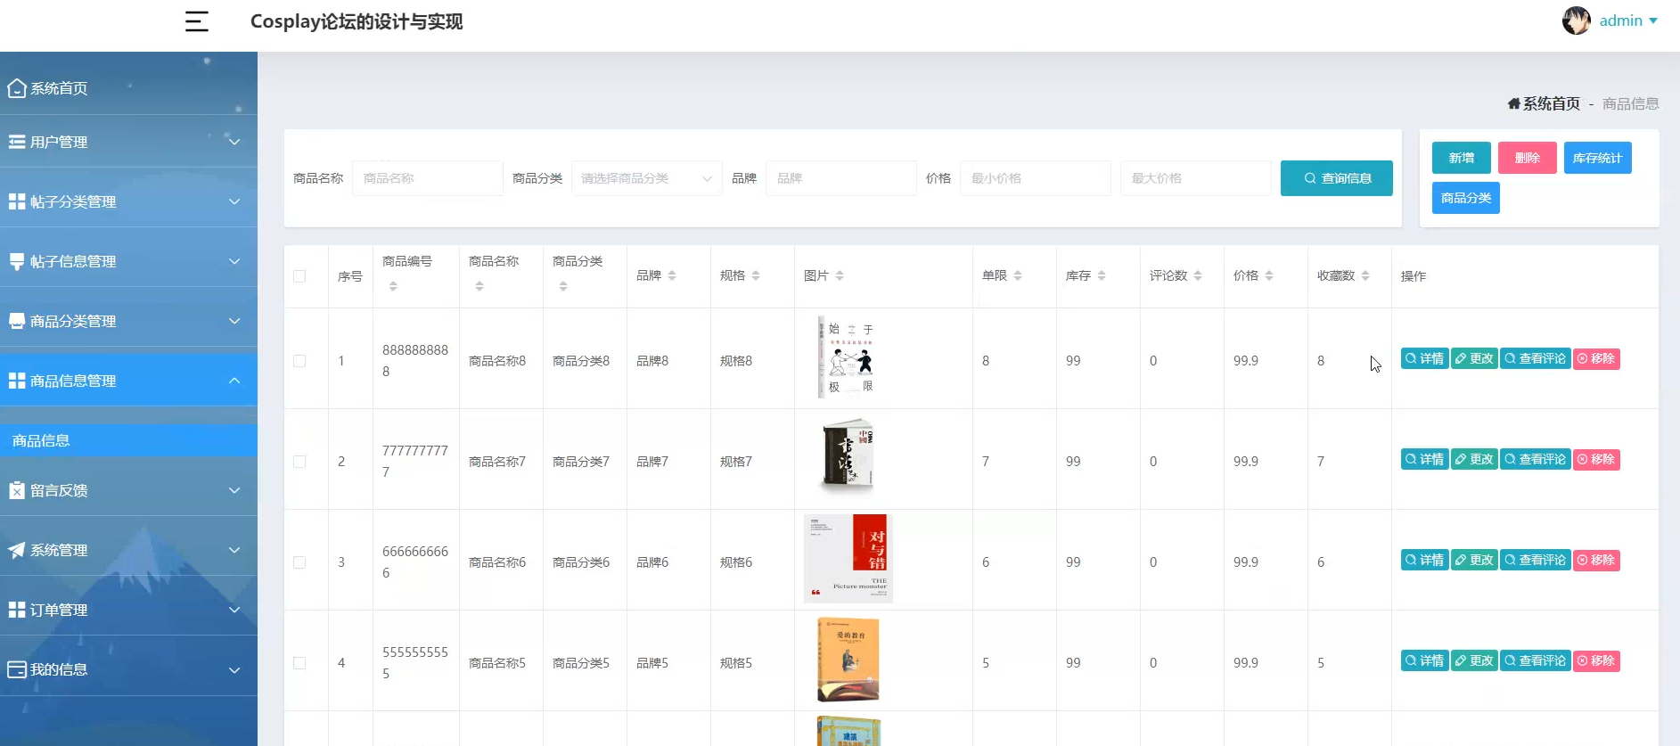The height and width of the screenshot is (746, 1680).
Task: Select the 商品信息 submenu item
Action: [128, 440]
